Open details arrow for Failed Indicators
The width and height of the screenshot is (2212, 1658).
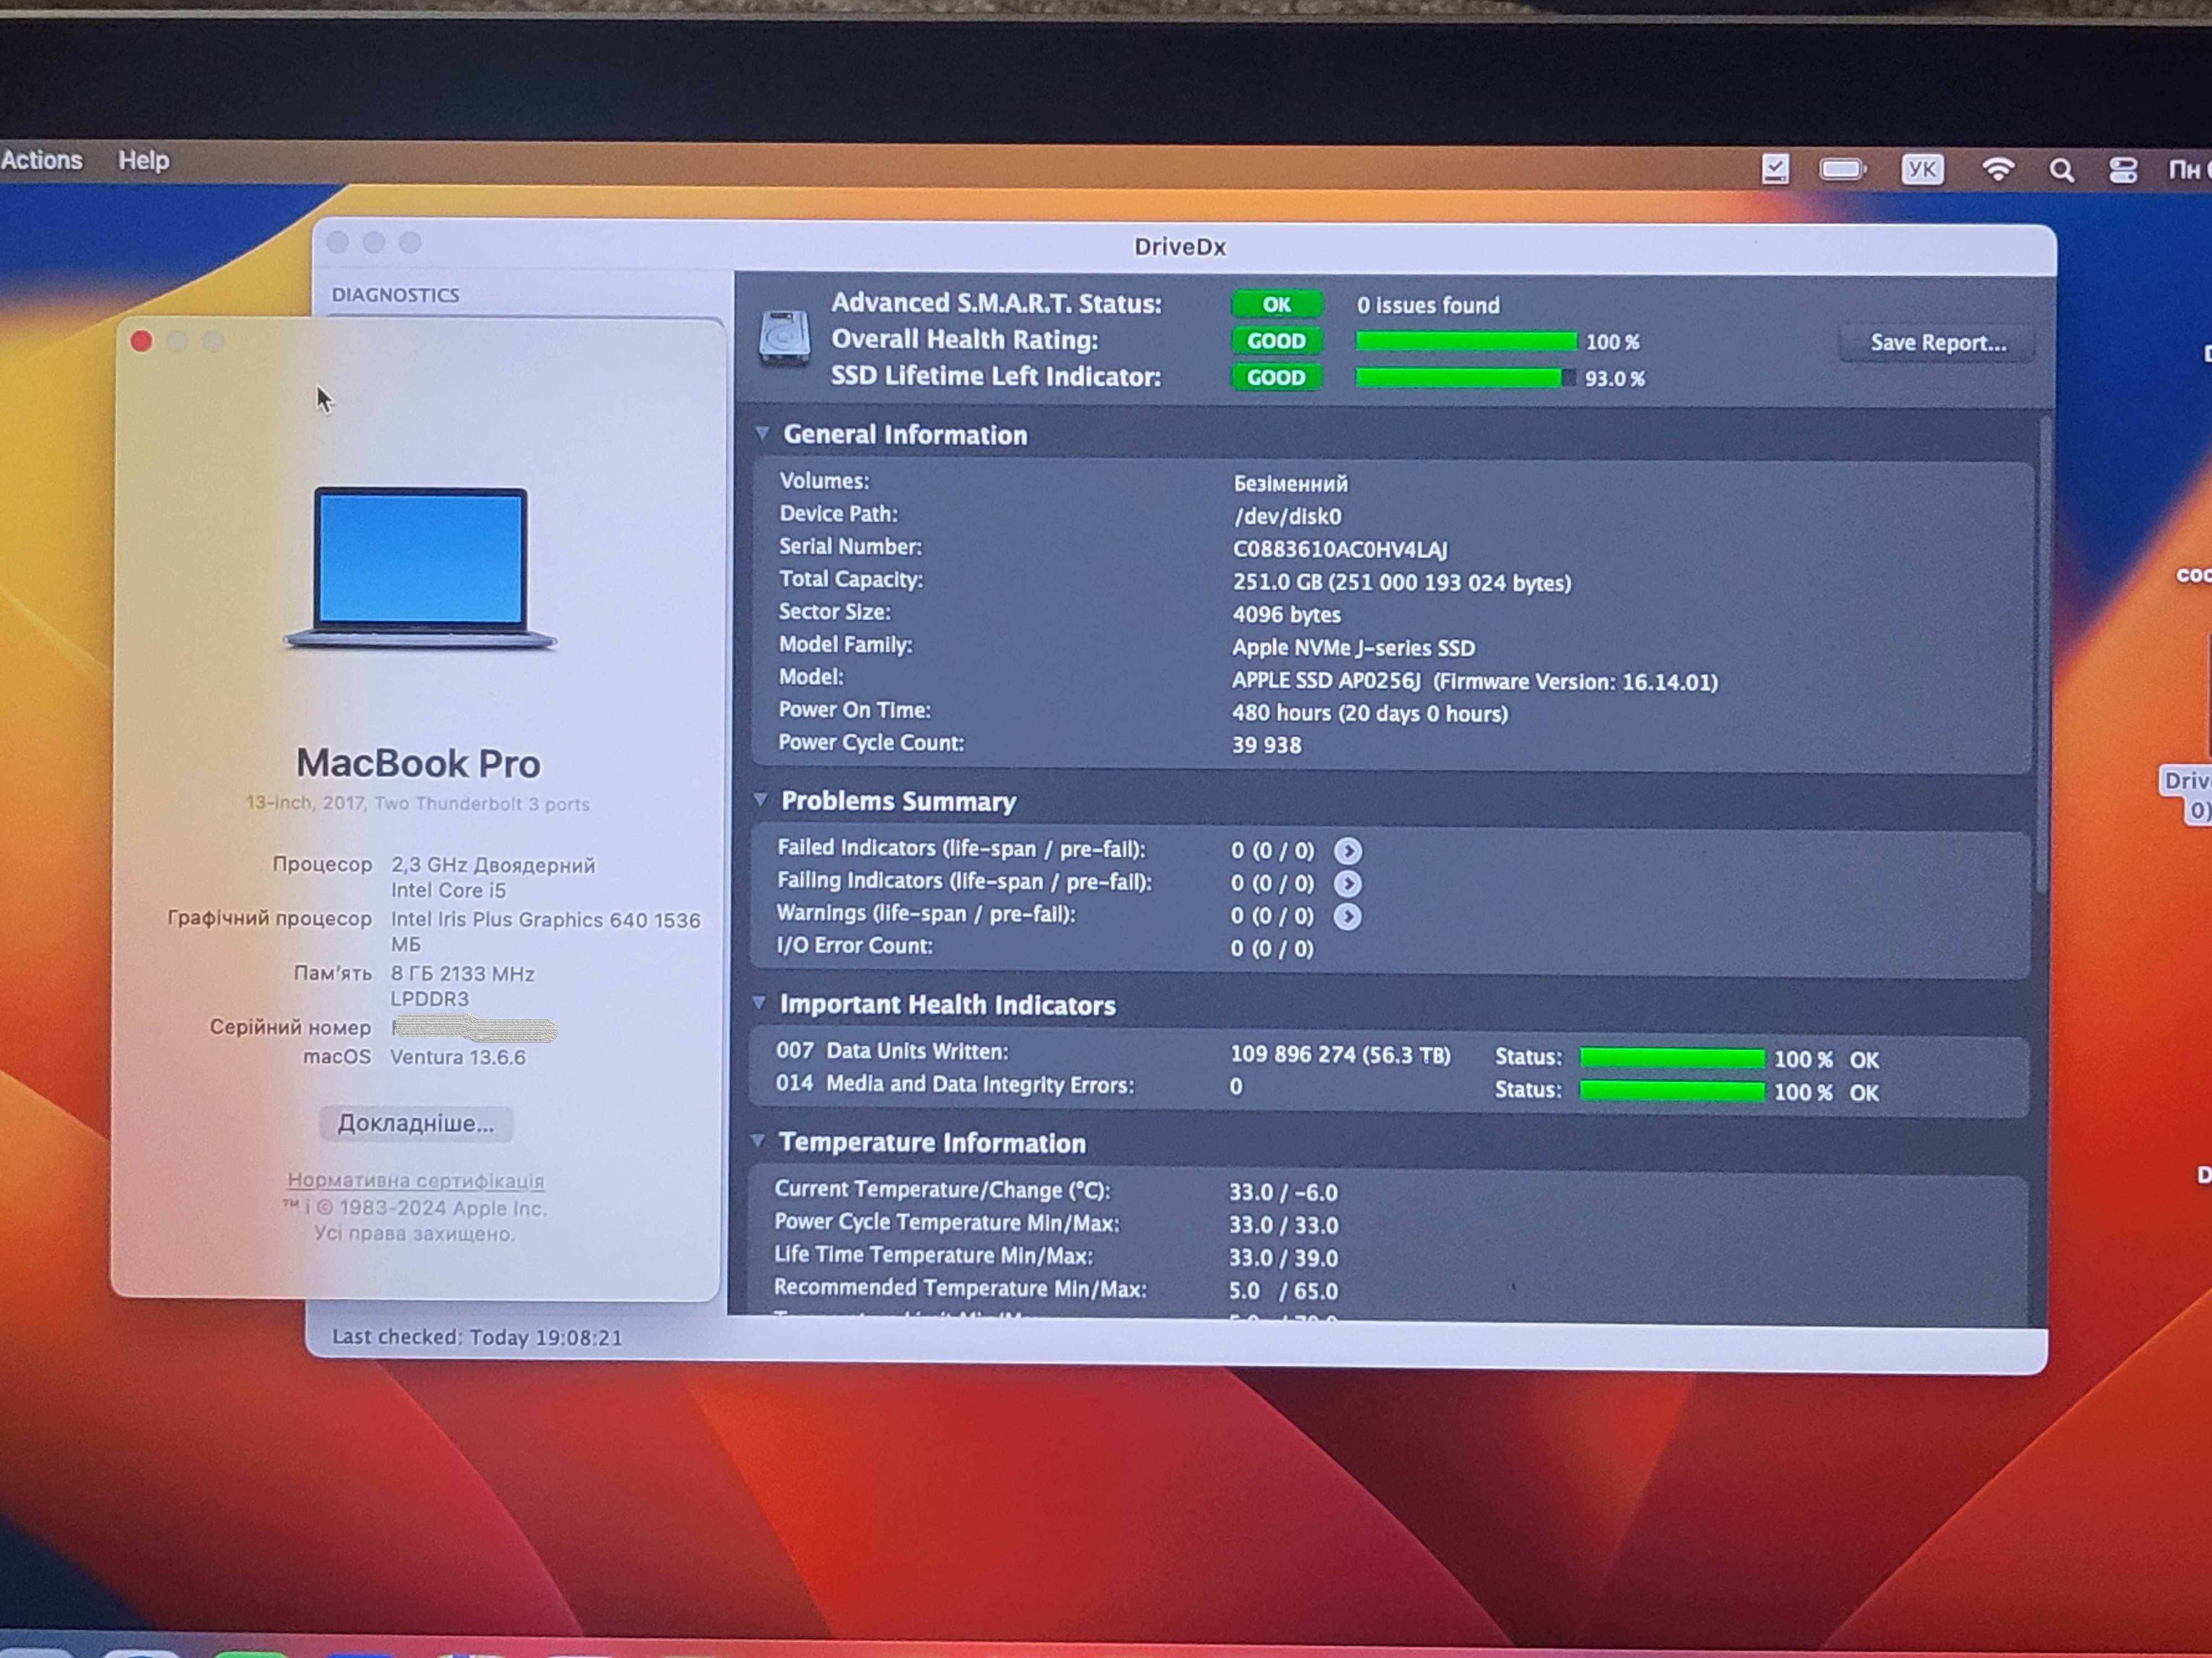tap(1347, 851)
